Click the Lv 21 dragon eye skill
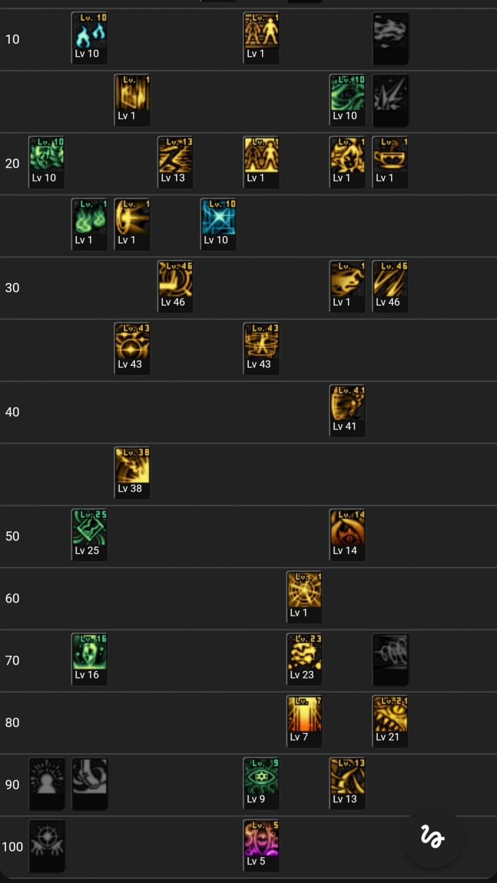This screenshot has height=883, width=497. [390, 722]
